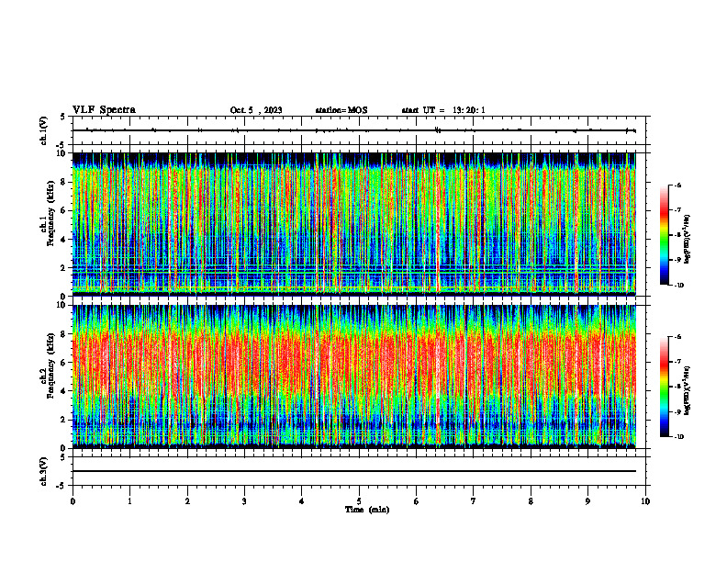Click the "2" kHz tick on ch.1 frequency axis
The width and height of the screenshot is (727, 562).
click(64, 268)
